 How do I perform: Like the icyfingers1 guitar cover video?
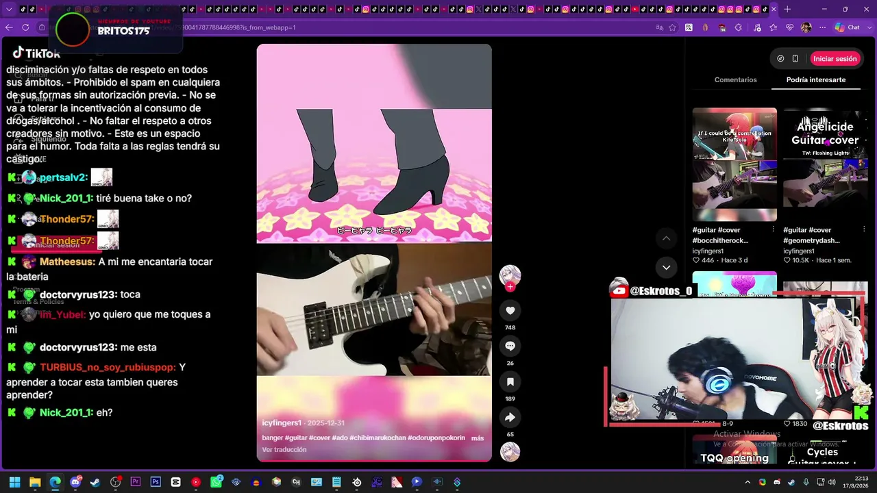pyautogui.click(x=510, y=311)
